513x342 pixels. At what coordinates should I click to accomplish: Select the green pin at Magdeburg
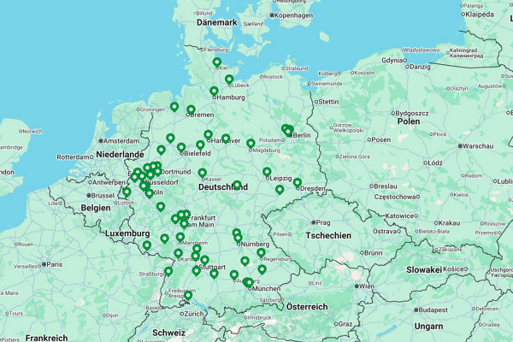pyautogui.click(x=251, y=144)
